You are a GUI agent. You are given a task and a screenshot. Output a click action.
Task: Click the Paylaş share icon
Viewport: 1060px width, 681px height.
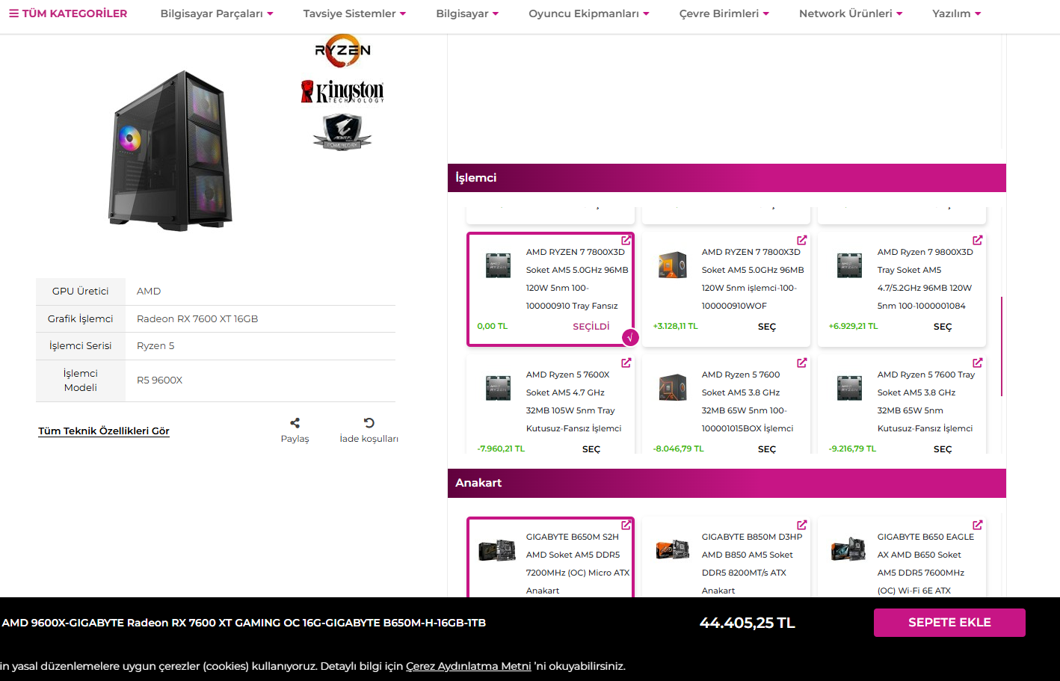point(295,423)
